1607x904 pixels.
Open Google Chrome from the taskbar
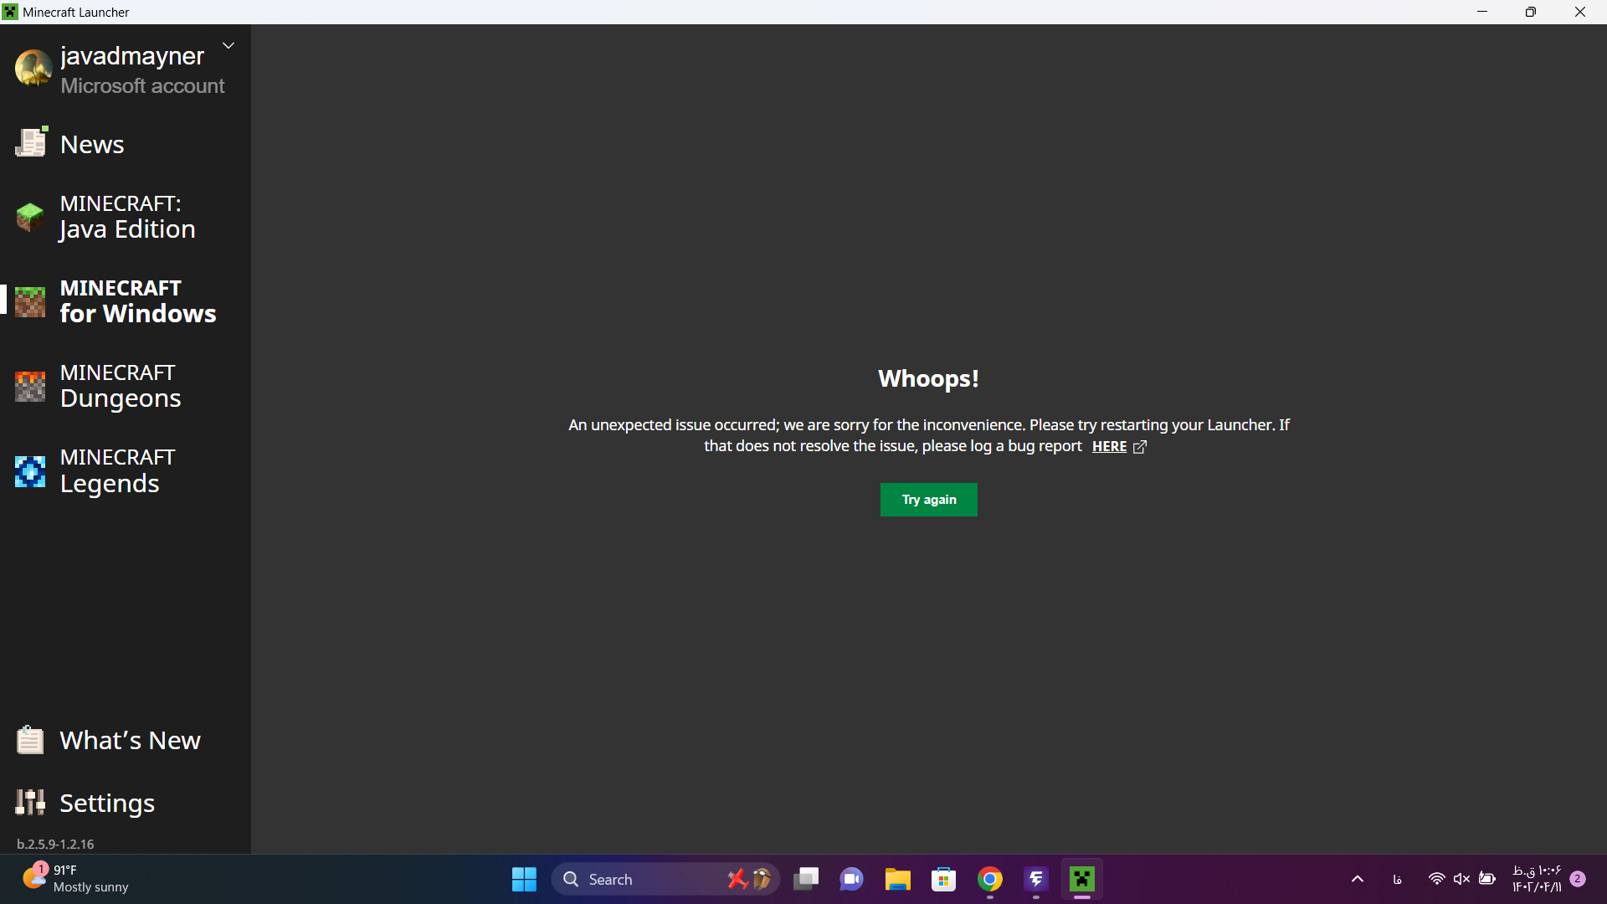(x=989, y=879)
